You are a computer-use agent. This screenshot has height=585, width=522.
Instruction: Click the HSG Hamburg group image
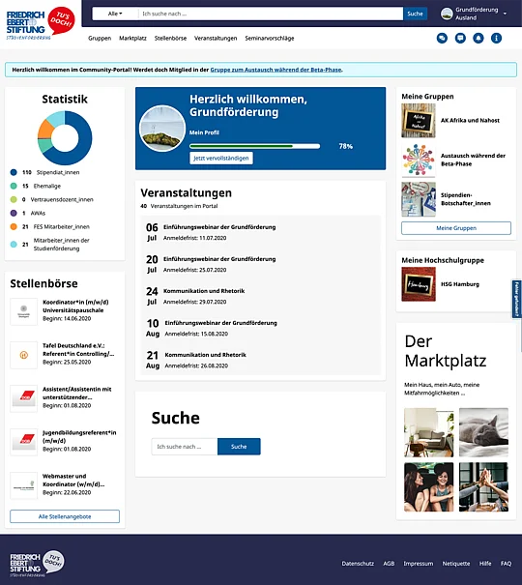tap(419, 284)
